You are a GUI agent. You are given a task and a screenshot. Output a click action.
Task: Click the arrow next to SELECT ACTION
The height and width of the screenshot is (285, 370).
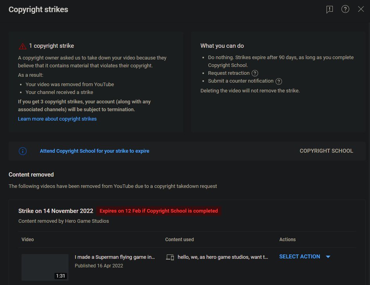[328, 257]
